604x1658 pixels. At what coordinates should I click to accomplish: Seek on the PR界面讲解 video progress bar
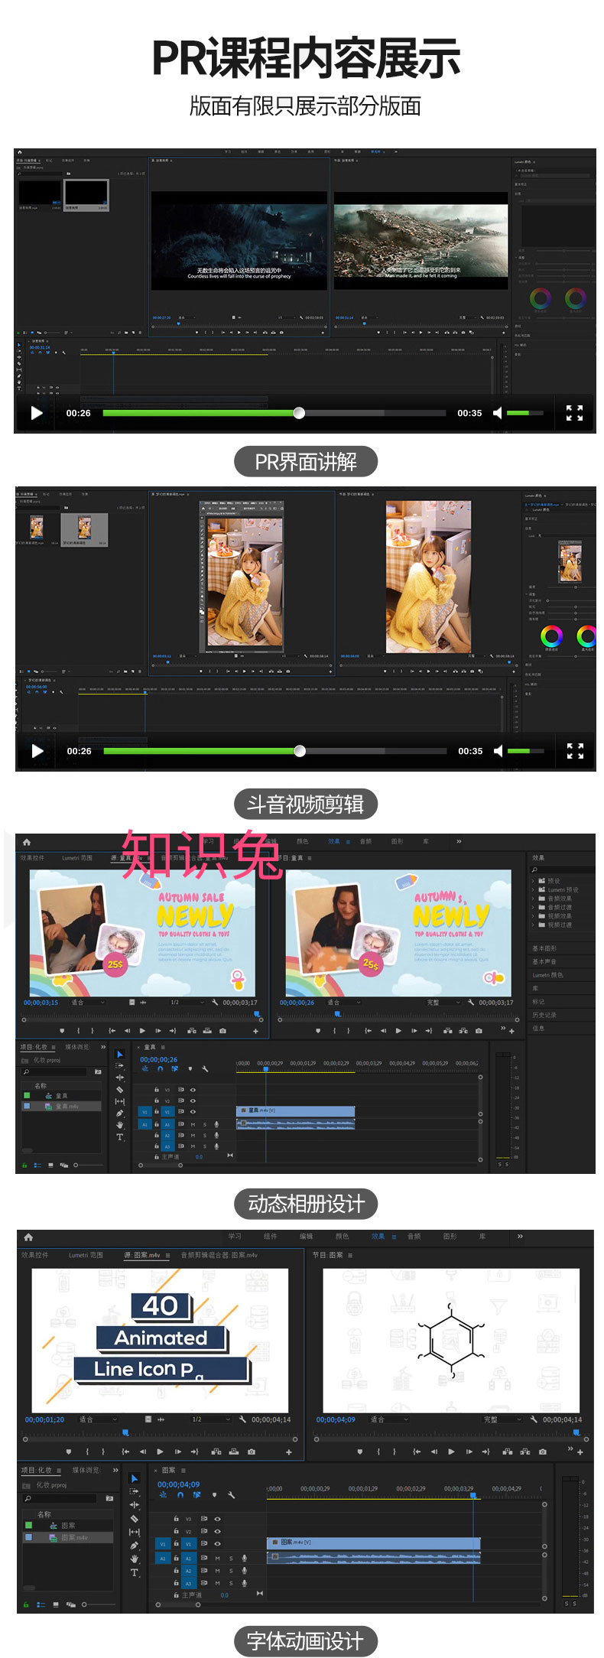(274, 413)
